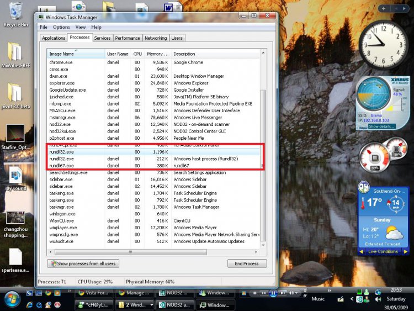Screen dimensions: 414x311
Task: Switch to the Users tab
Action: 177,38
